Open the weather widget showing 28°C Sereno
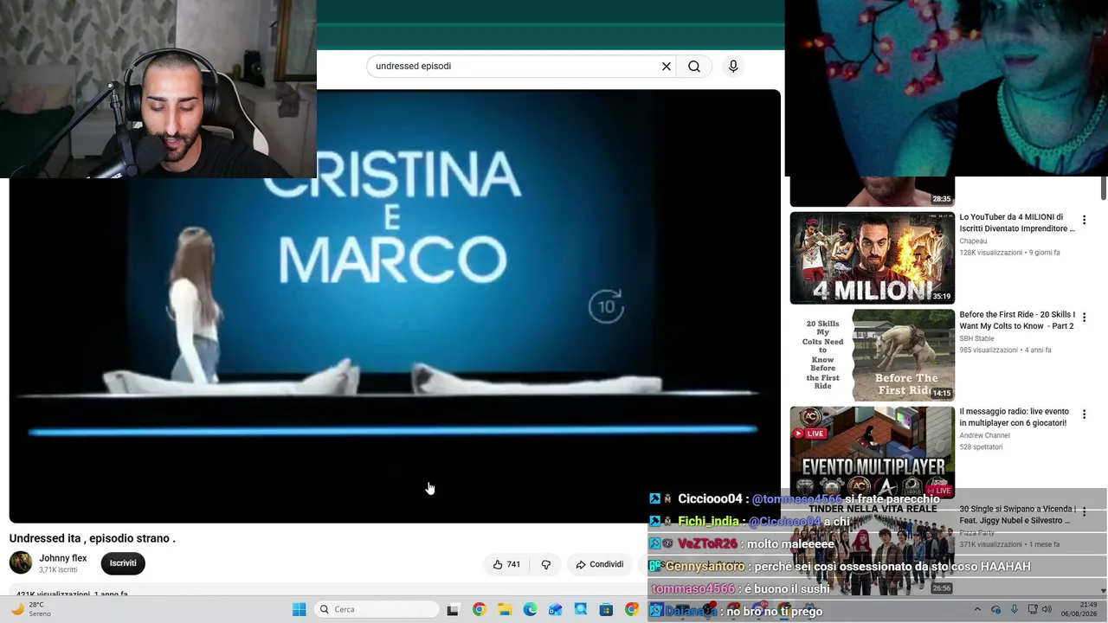 29,609
